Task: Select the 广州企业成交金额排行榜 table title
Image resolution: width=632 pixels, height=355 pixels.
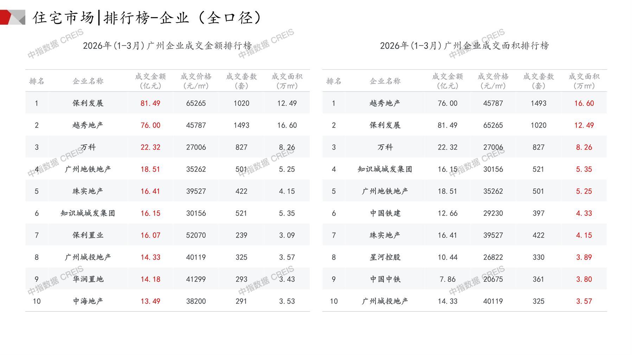Action: coord(167,46)
